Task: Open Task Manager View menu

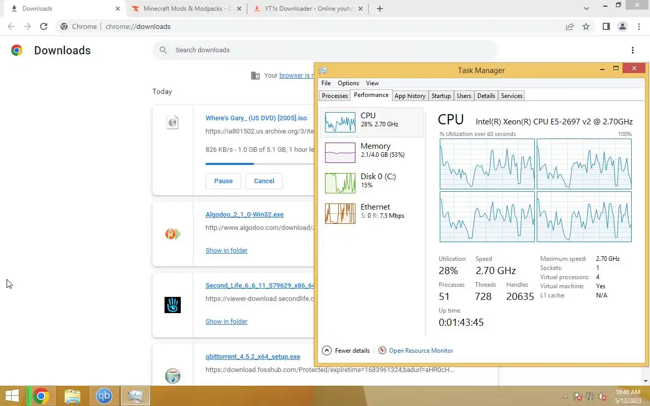Action: (372, 83)
